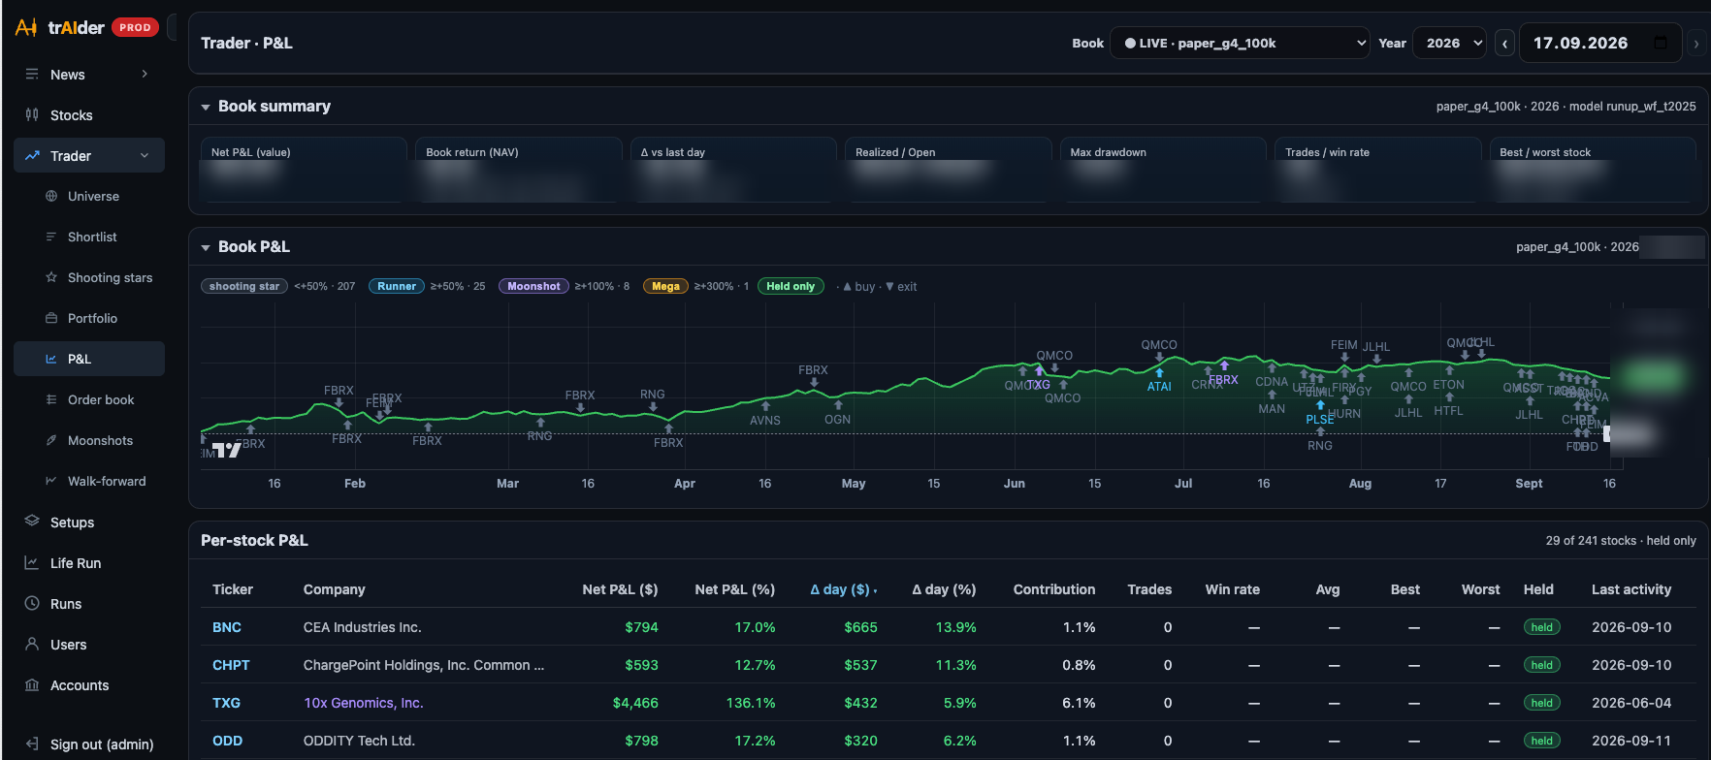Sort by the Last activity column
Viewport: 1711px width, 760px height.
click(1631, 589)
